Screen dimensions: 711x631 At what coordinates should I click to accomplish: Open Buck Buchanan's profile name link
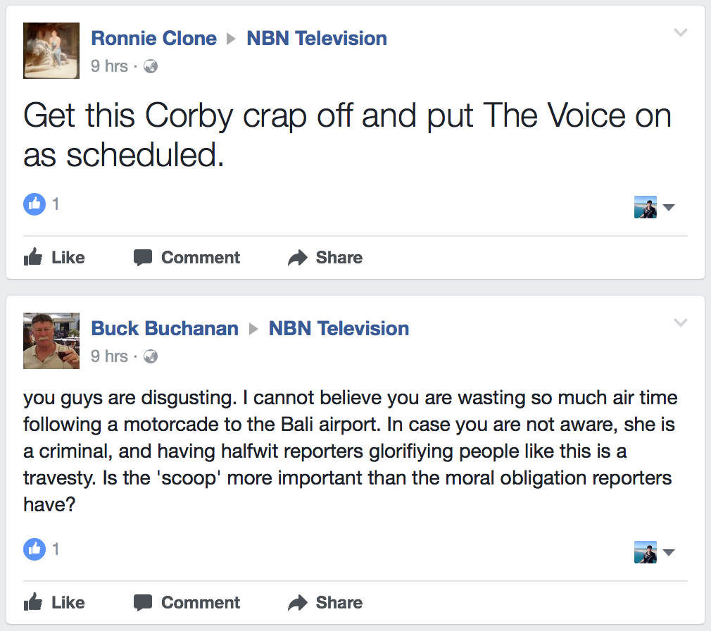[165, 328]
